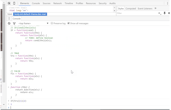Expand the logged function output arrow
This screenshot has width=171, height=110.
(9, 87)
